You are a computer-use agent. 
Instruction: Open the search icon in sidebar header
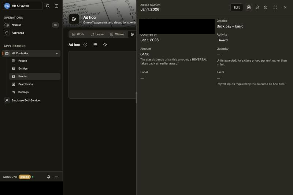click(x=48, y=6)
